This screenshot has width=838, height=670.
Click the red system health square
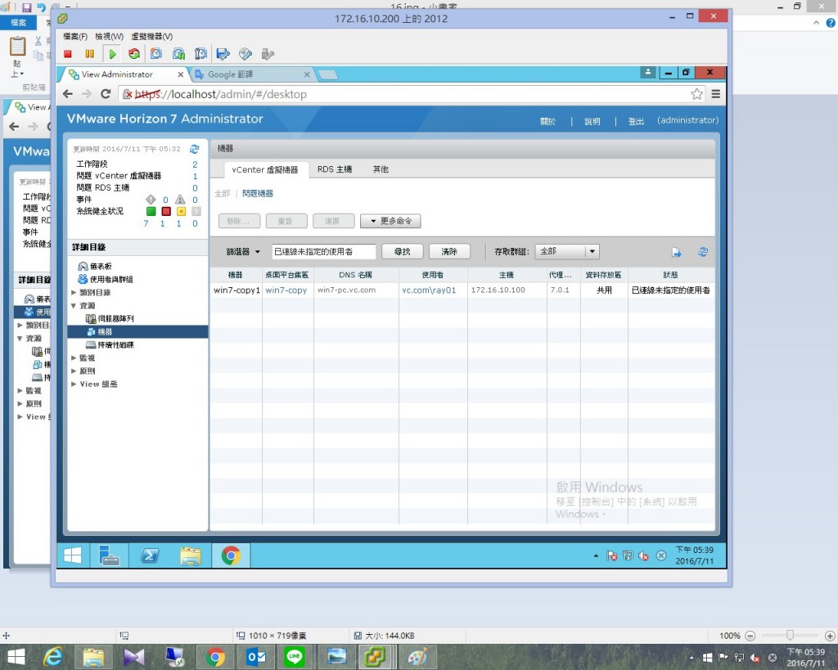coord(166,211)
